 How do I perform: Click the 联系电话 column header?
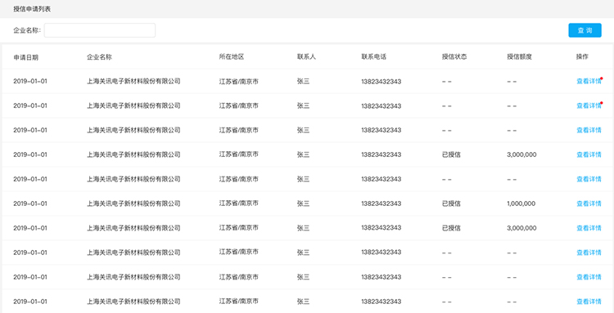(x=374, y=57)
